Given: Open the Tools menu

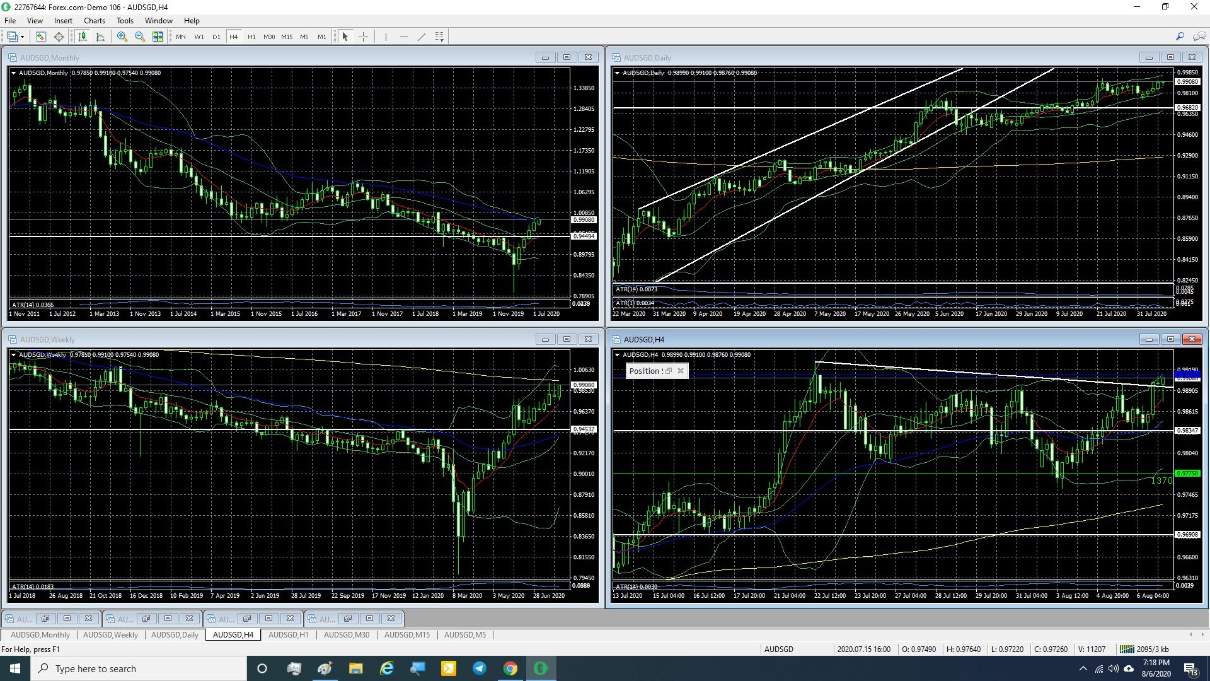Looking at the screenshot, I should (125, 21).
